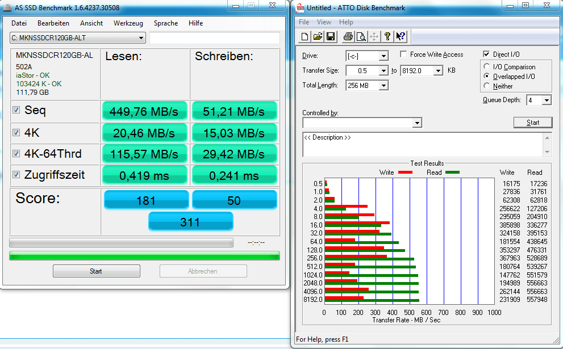This screenshot has height=349, width=563.
Task: Click the Seq write result 51,21 MB/s
Action: point(234,111)
